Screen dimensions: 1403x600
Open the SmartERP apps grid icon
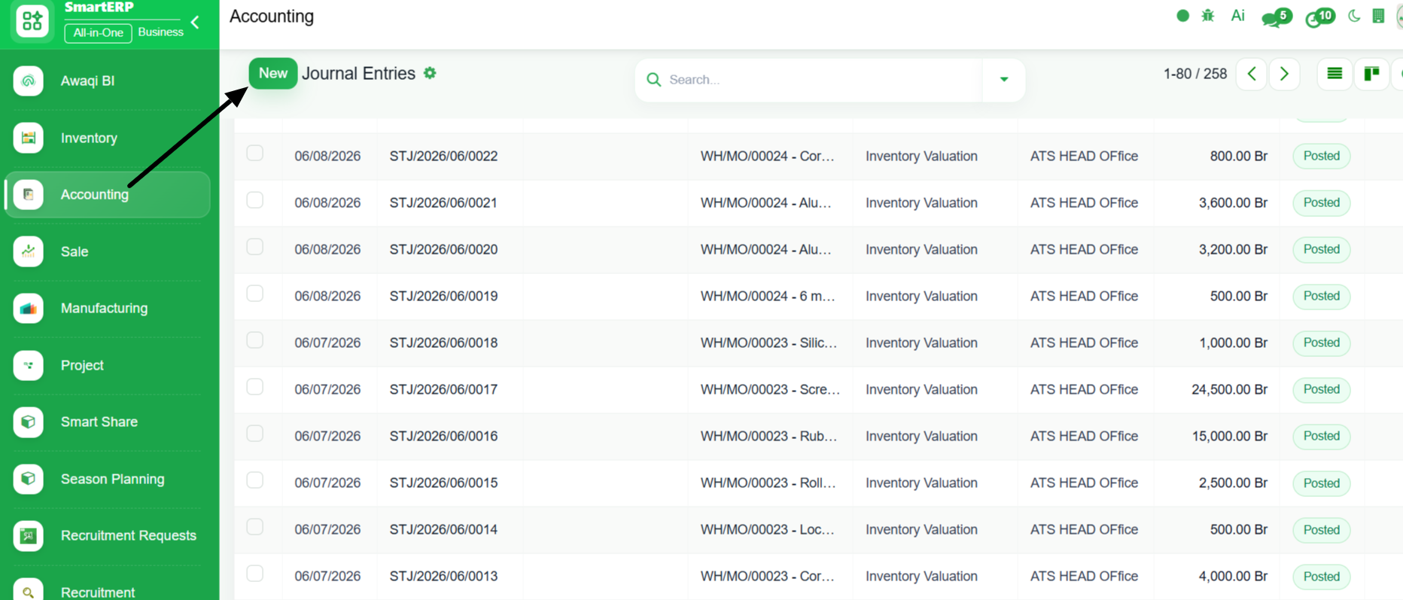click(x=32, y=21)
